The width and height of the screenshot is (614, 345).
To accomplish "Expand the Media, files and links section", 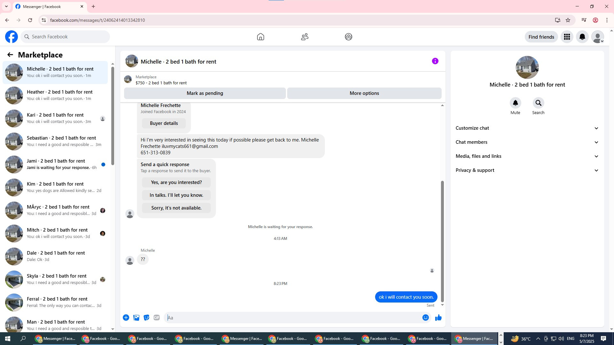I will click(527, 156).
